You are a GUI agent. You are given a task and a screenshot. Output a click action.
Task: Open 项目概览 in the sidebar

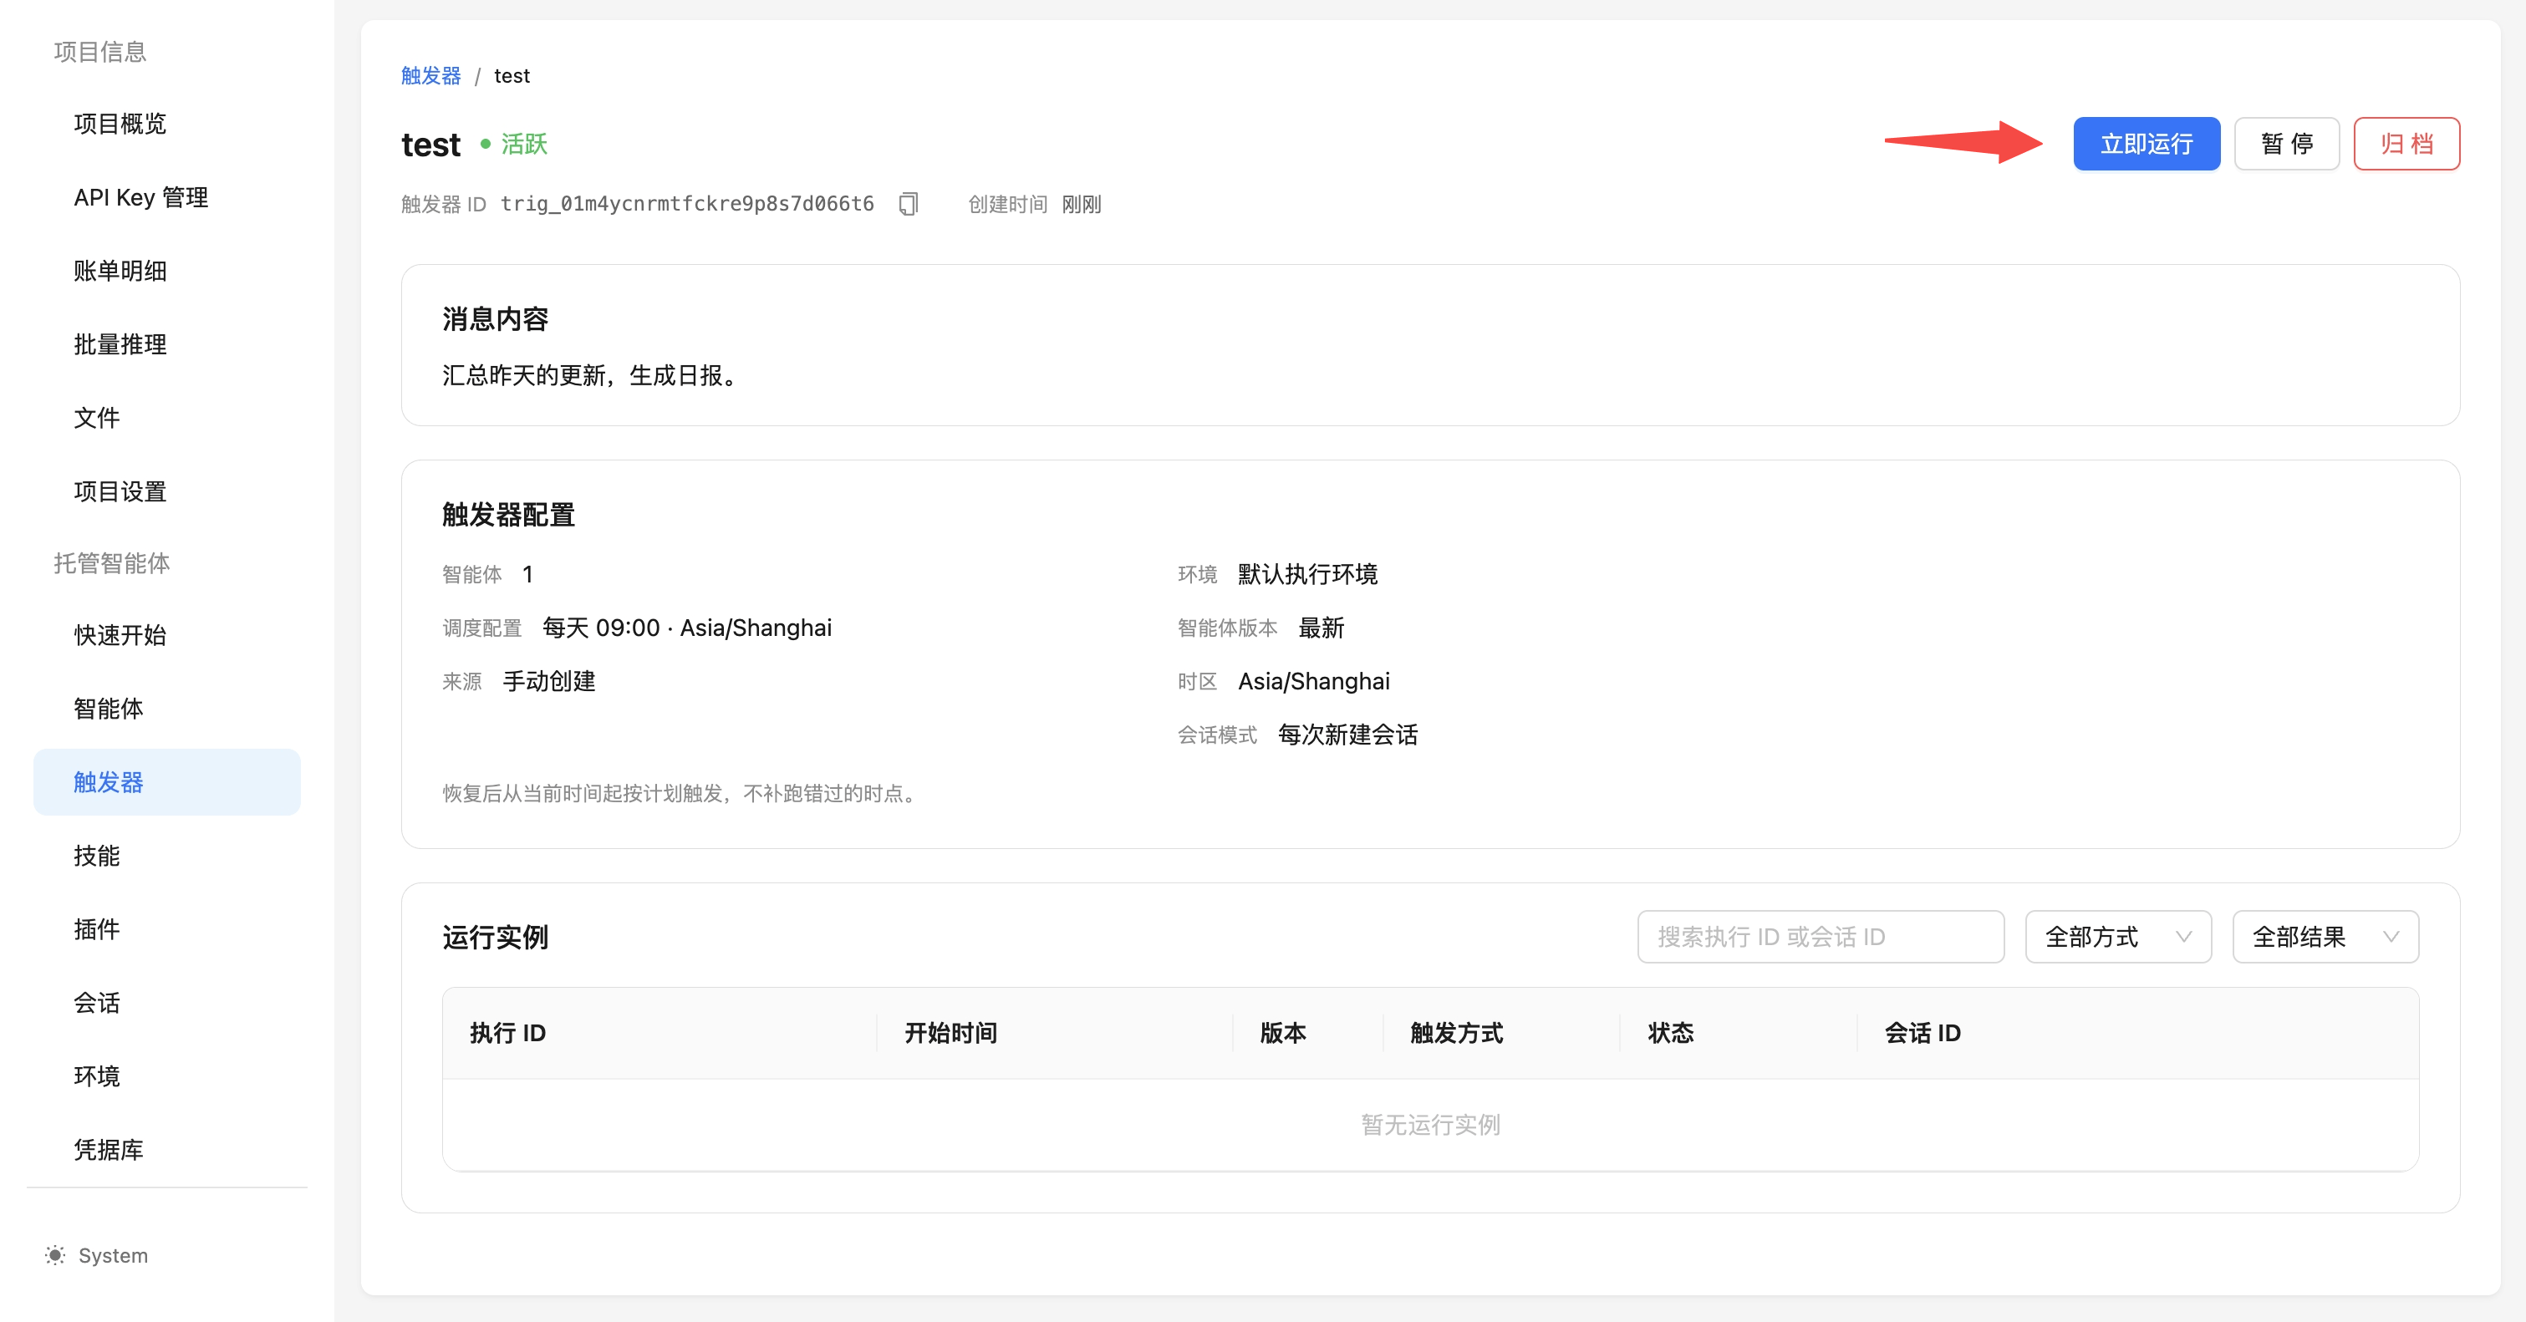166,124
